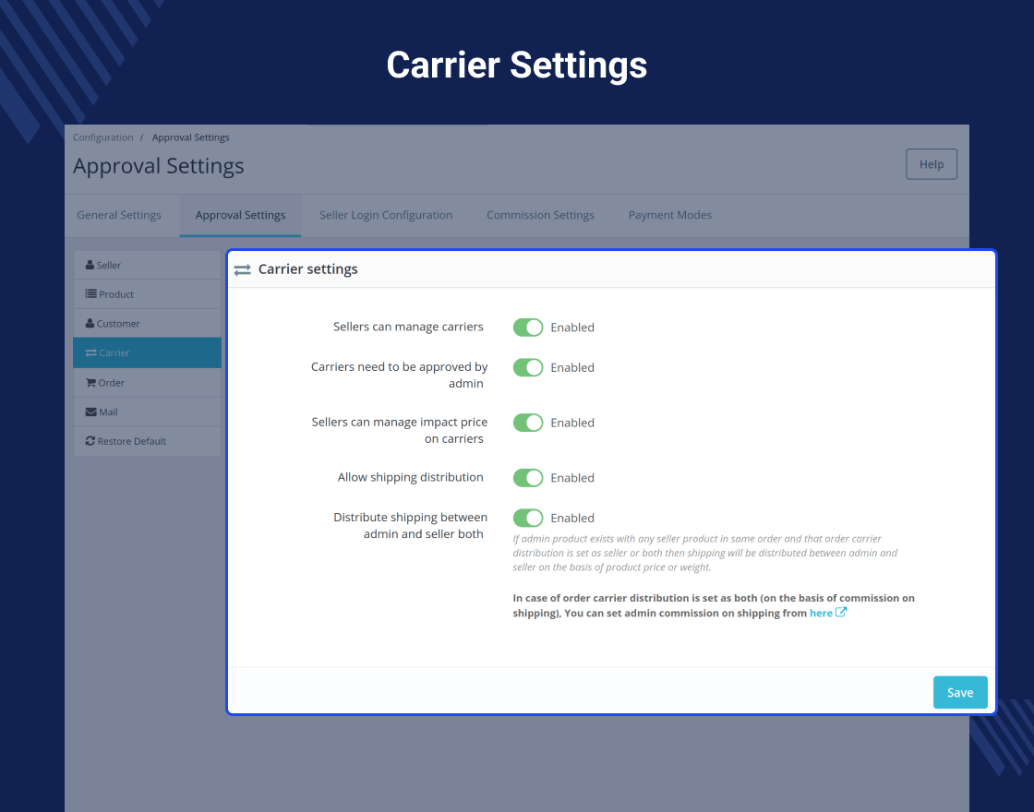1034x812 pixels.
Task: Click the Configuration breadcrumb link
Action: click(102, 137)
